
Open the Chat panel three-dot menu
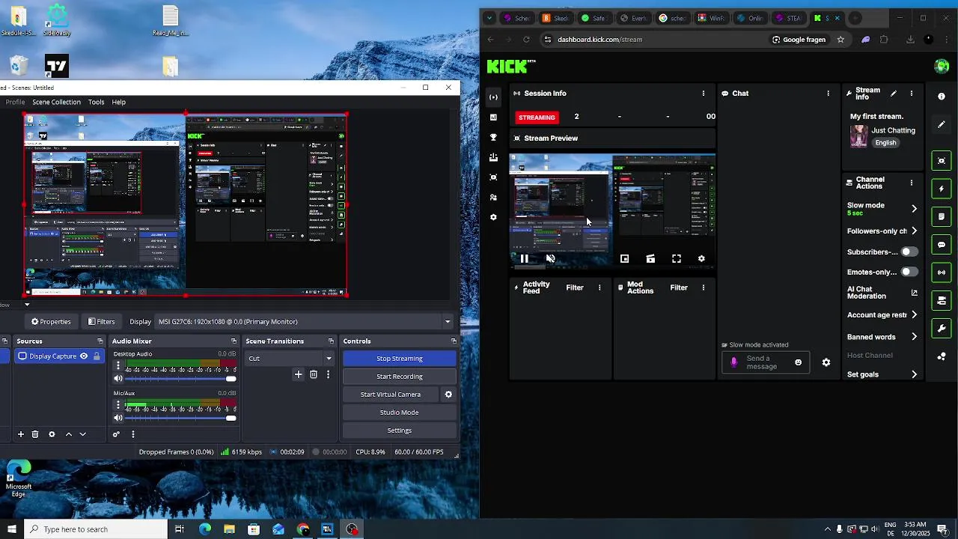pos(828,94)
